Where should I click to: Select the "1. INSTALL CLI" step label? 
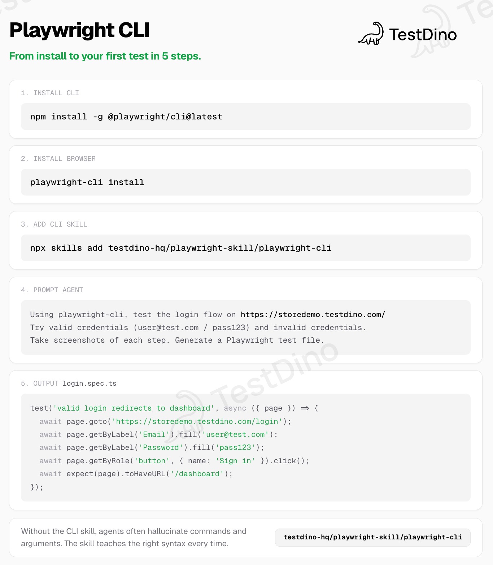pyautogui.click(x=50, y=93)
